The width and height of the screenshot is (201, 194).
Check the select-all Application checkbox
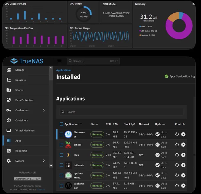click(61, 124)
